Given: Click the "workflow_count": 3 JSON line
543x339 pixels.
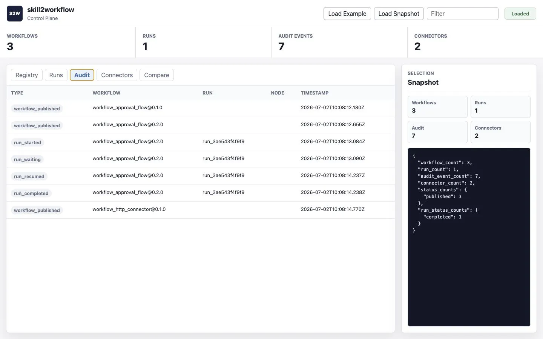Looking at the screenshot, I should click(x=445, y=163).
